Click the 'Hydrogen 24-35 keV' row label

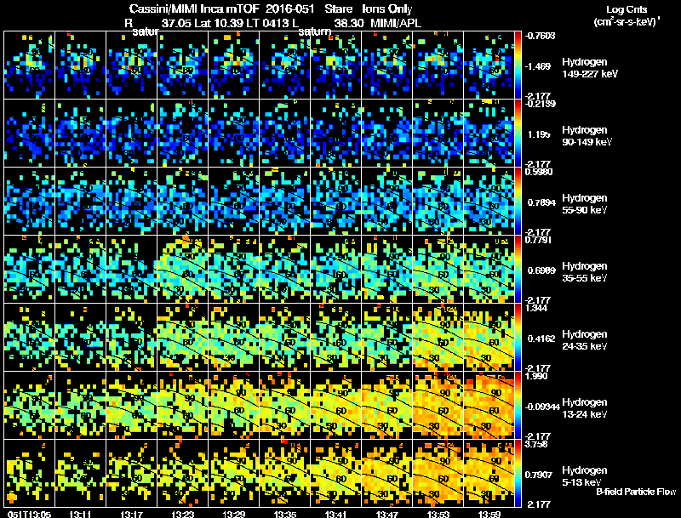pos(585,340)
